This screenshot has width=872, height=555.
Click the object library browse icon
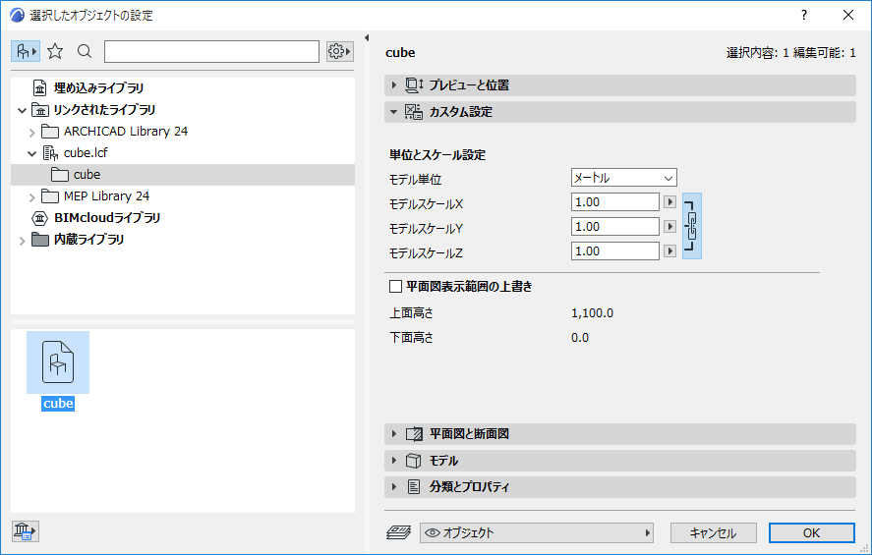(25, 51)
